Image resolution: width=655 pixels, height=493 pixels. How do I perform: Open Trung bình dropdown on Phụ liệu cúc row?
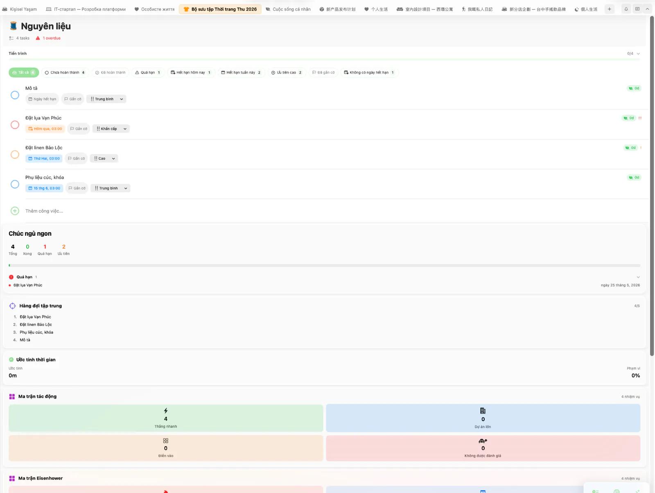tap(110, 188)
